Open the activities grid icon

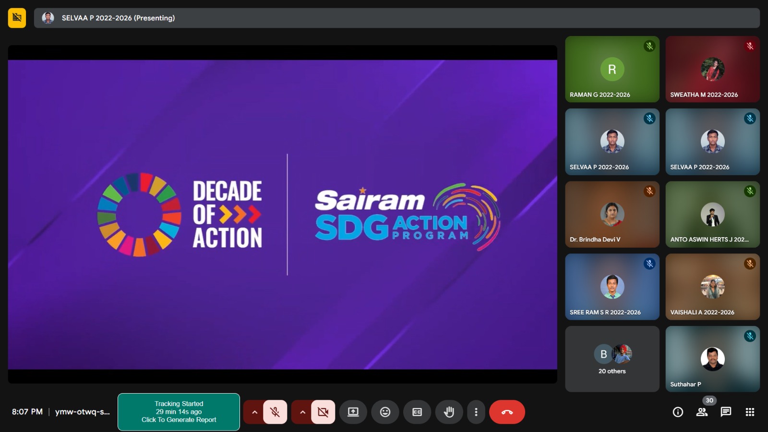(750, 412)
